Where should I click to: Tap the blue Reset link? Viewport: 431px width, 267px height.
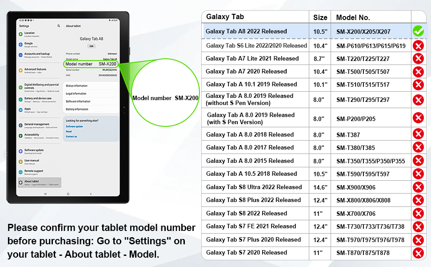click(x=69, y=132)
